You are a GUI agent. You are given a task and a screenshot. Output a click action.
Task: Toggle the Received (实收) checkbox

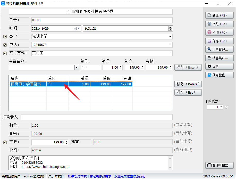[x=5, y=142]
